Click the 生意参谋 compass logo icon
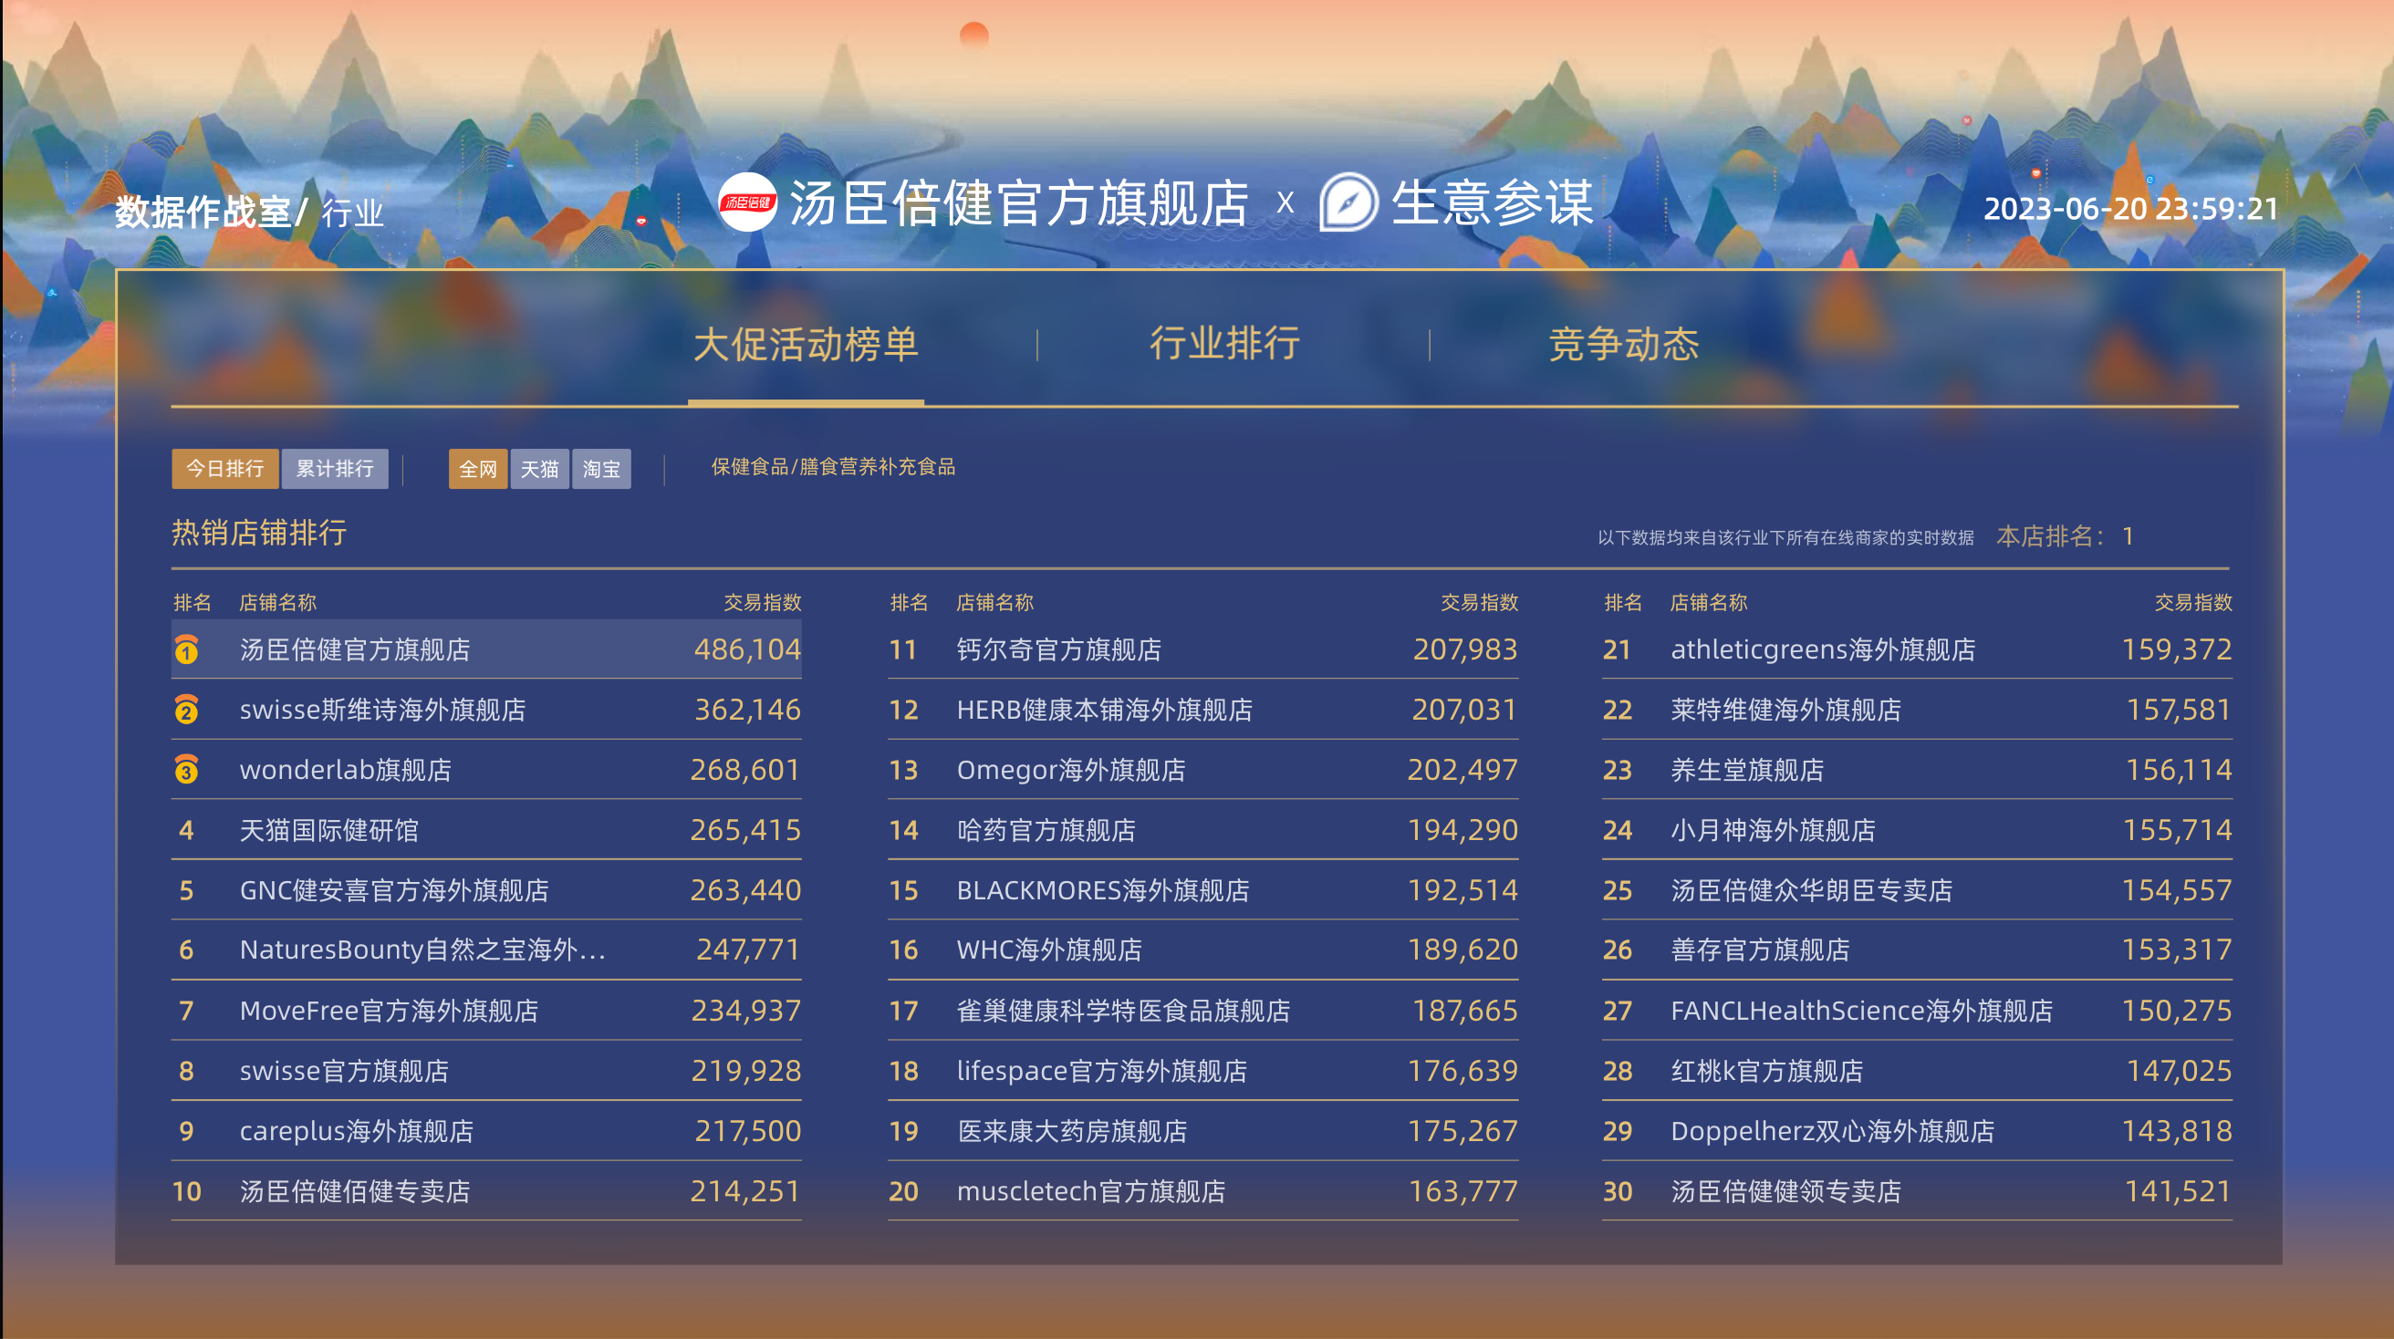This screenshot has height=1339, width=2394. point(1347,202)
